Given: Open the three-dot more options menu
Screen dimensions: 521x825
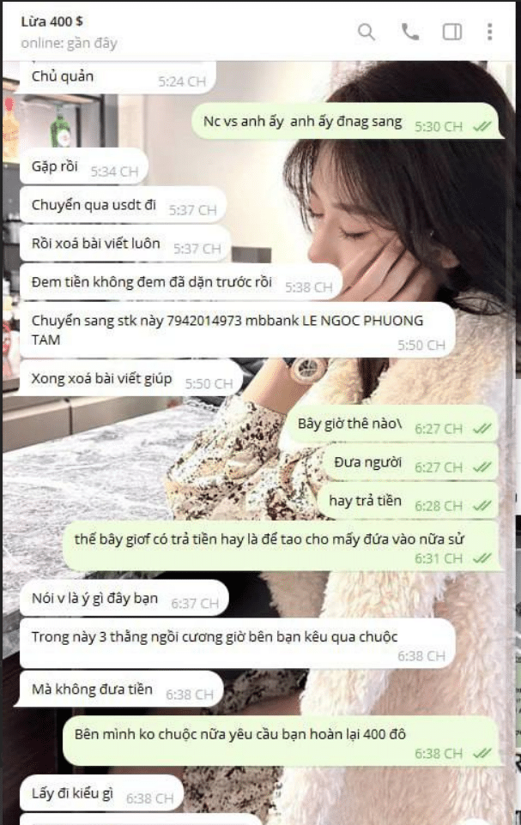Looking at the screenshot, I should point(489,32).
